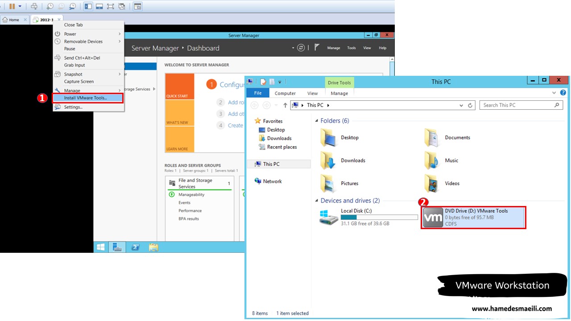The width and height of the screenshot is (571, 321).
Task: Switch to the Home tab
Action: 14,20
